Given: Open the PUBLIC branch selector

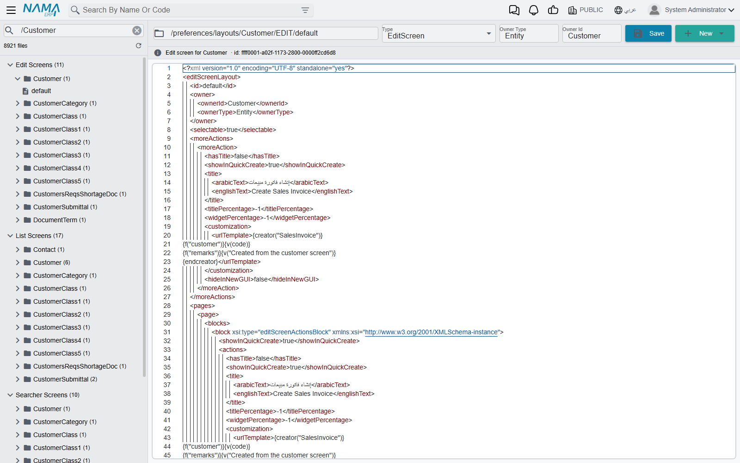Looking at the screenshot, I should click(x=586, y=10).
